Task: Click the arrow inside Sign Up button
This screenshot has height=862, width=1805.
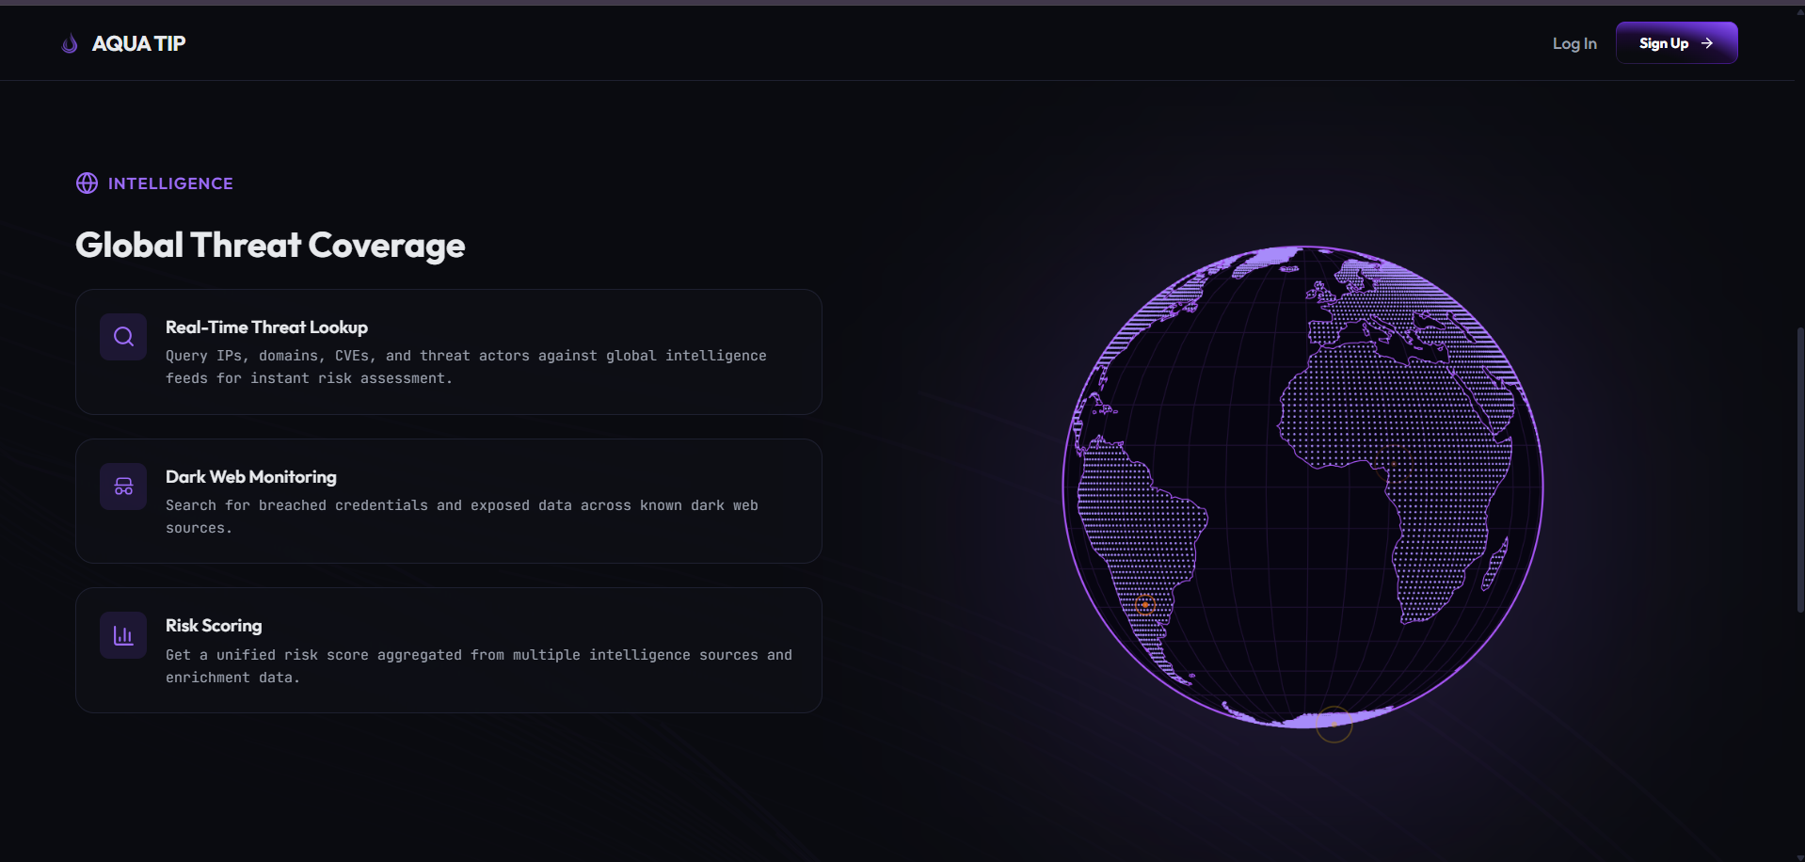Action: pyautogui.click(x=1707, y=43)
